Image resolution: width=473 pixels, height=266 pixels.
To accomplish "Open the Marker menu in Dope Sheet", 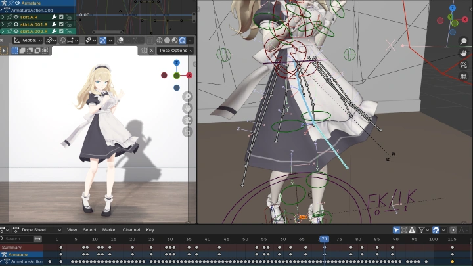I will (109, 230).
